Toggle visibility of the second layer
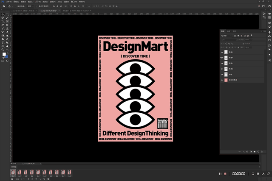Screen dimensions: 272x181 click(222, 57)
